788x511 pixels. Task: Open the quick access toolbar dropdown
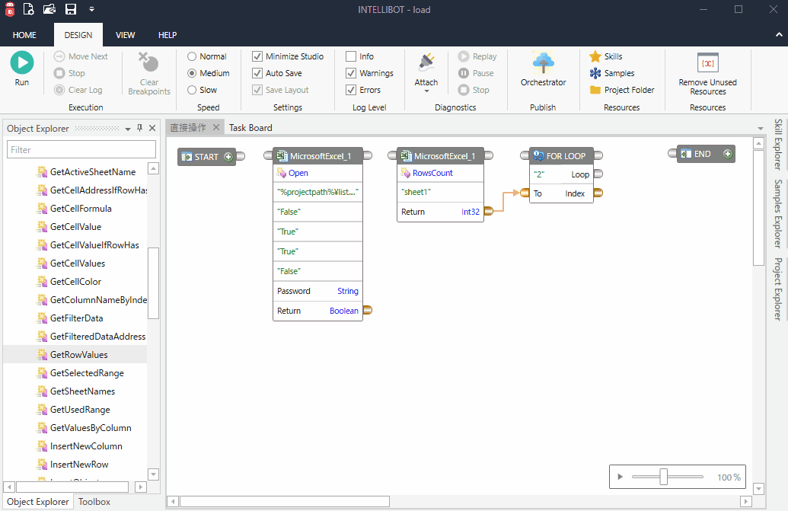click(x=92, y=9)
